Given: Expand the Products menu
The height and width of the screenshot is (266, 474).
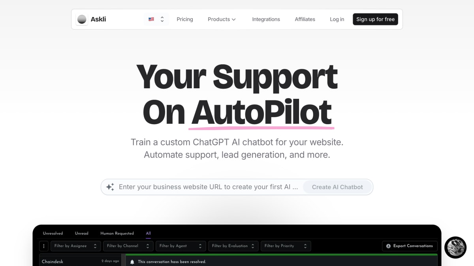Looking at the screenshot, I should [x=222, y=19].
